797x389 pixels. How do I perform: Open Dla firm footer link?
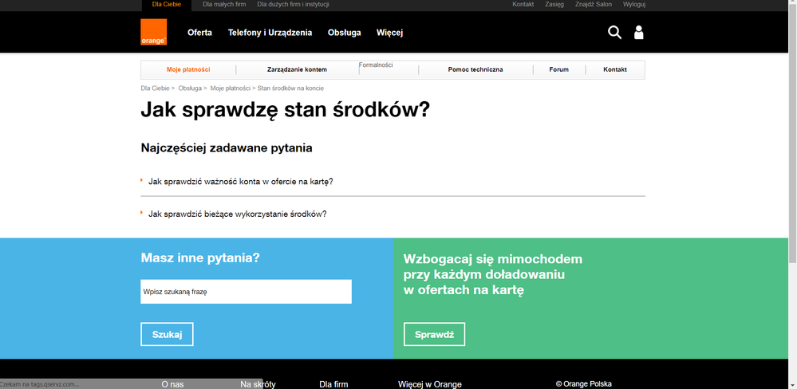334,384
